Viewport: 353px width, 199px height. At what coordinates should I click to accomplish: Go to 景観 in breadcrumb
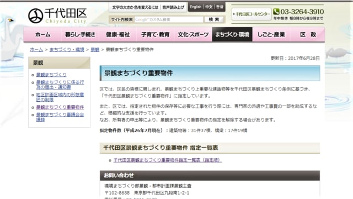coord(95,49)
